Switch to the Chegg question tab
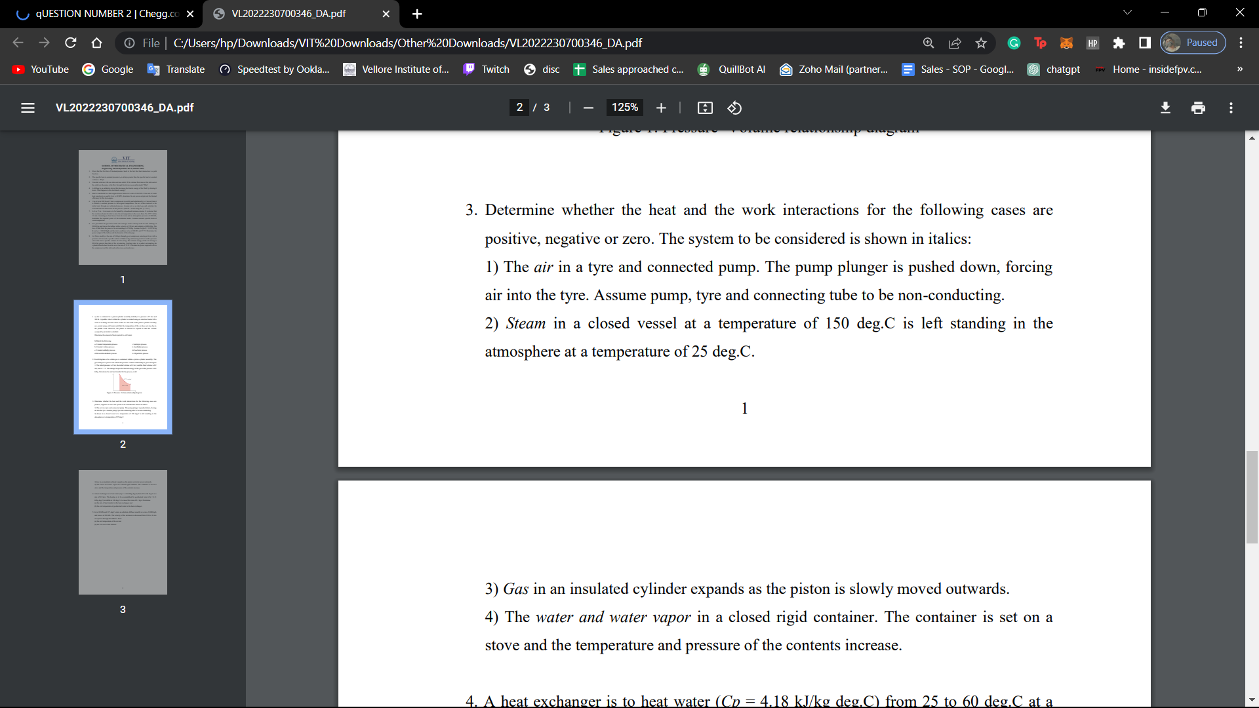Screen dimensions: 1259x708 [105, 13]
